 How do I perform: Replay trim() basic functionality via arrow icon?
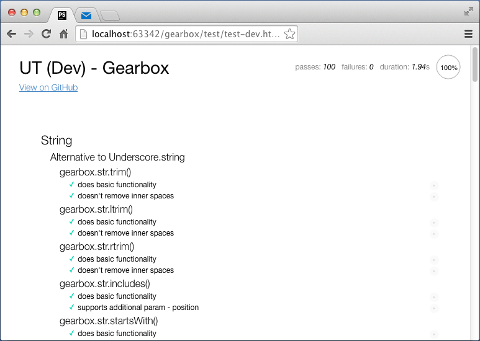pos(434,185)
